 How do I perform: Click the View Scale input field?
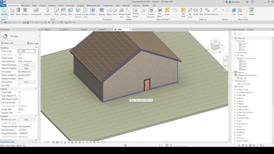click(27, 51)
